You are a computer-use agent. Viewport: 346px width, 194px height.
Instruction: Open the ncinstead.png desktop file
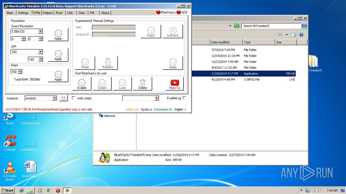[x=30, y=118]
